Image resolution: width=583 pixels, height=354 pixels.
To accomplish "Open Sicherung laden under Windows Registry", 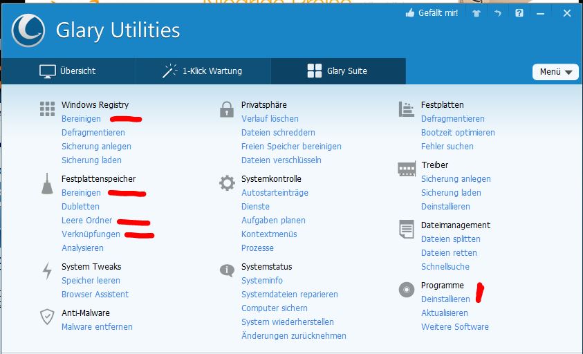I will (91, 160).
